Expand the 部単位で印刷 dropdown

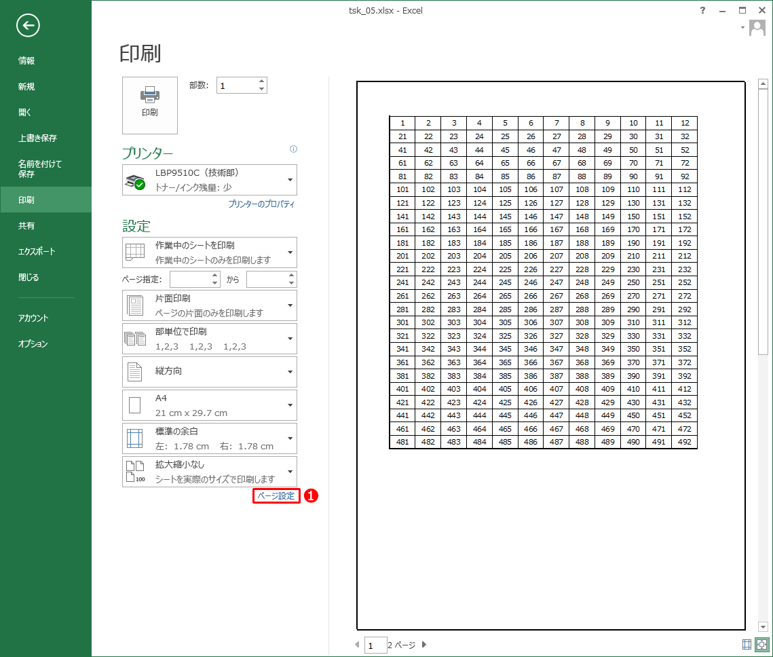[x=210, y=339]
